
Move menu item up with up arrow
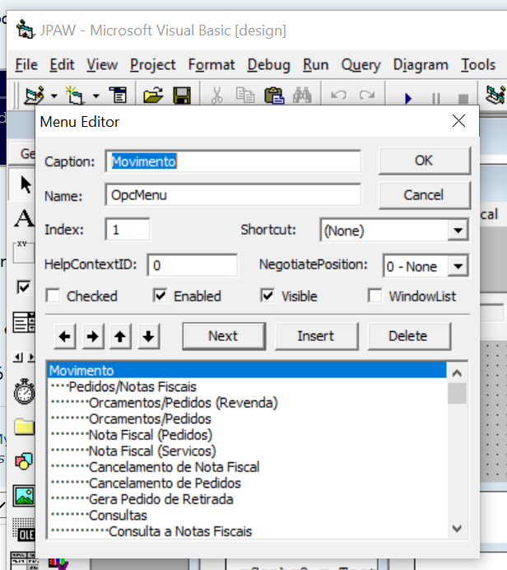pyautogui.click(x=120, y=336)
